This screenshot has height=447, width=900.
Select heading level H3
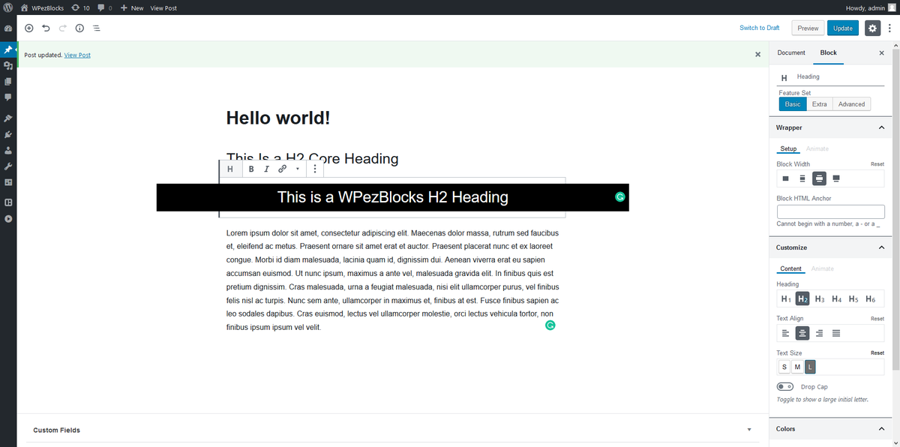pos(820,298)
